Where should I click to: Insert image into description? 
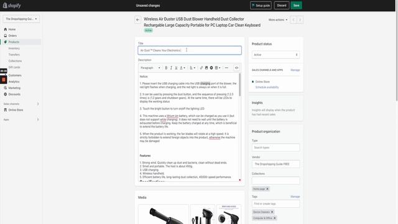tap(206, 68)
